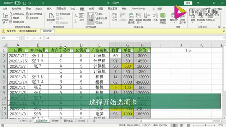226x127 pixels.
Task: Select the Sheet2 worksheet tab
Action: (81, 121)
